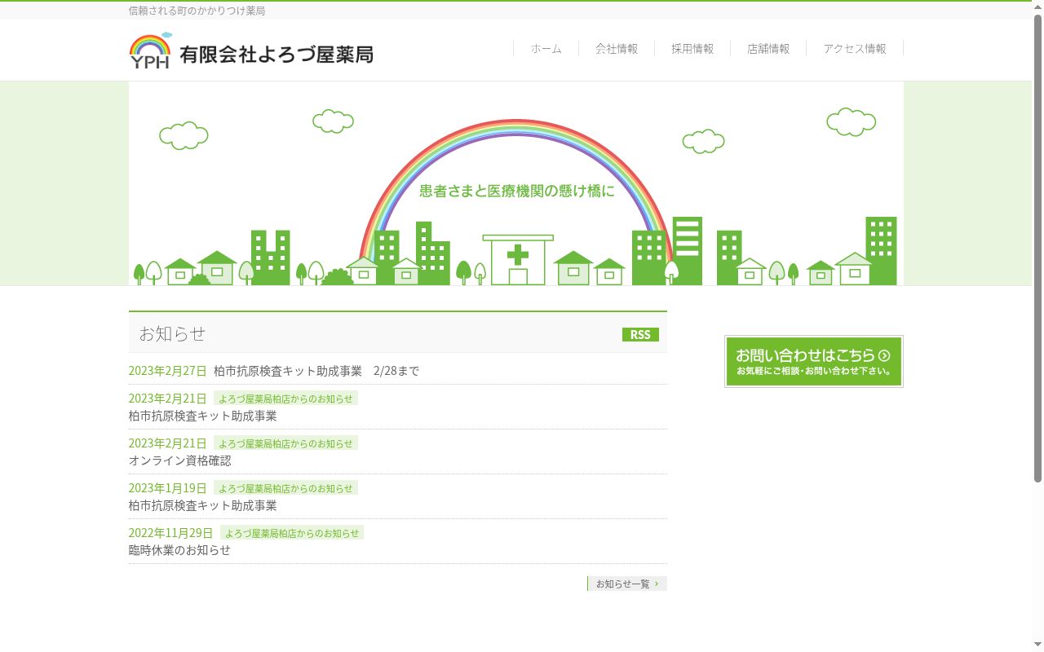
Task: Click the お問い合わせはこちら banner button
Action: pyautogui.click(x=814, y=361)
